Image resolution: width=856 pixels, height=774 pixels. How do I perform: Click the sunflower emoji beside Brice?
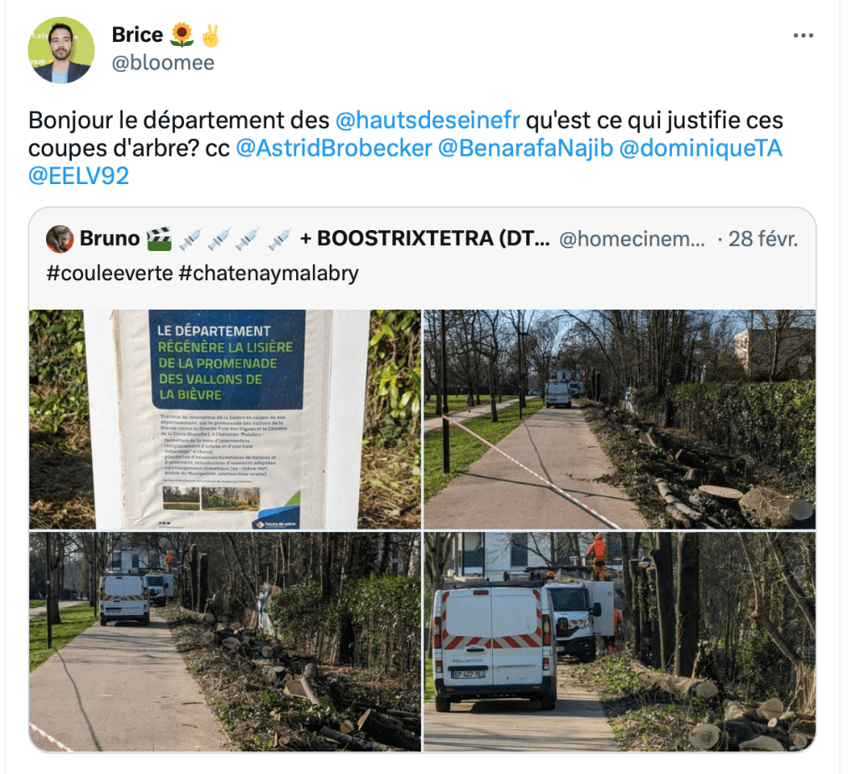click(182, 35)
